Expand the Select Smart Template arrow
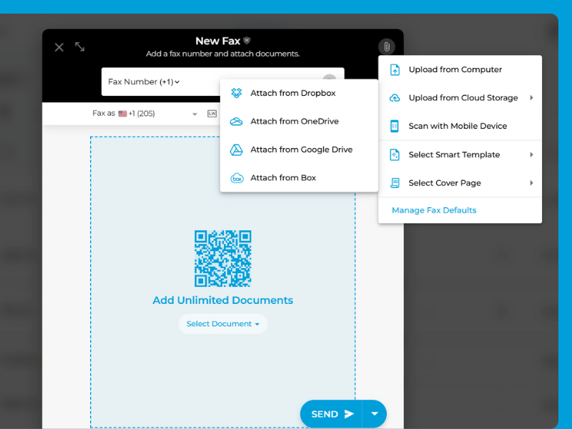Image resolution: width=572 pixels, height=429 pixels. pyautogui.click(x=531, y=154)
